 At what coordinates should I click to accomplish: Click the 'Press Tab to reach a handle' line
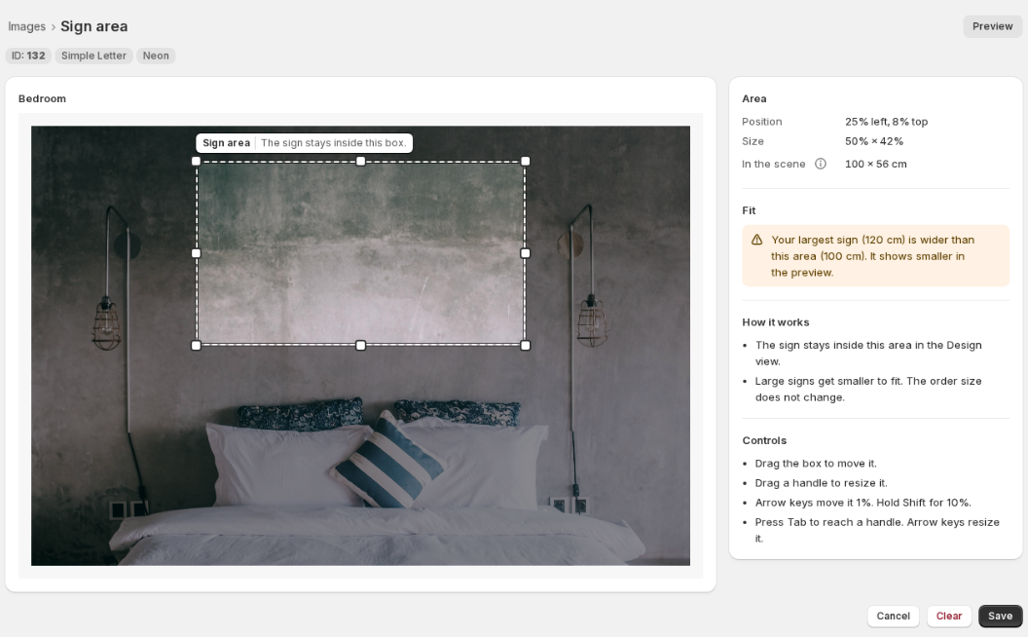(877, 531)
